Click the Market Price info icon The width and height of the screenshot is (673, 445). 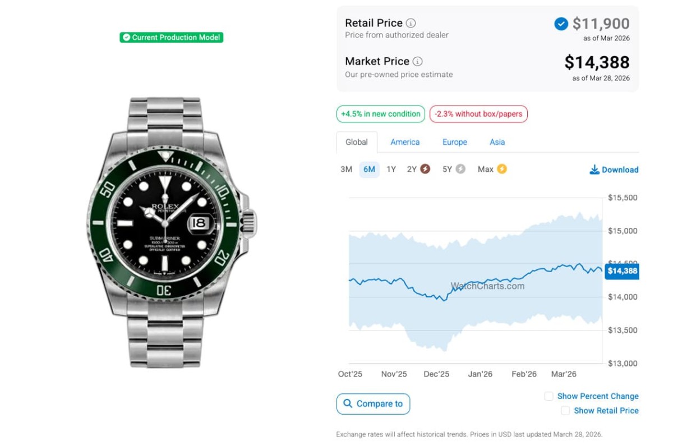(418, 61)
